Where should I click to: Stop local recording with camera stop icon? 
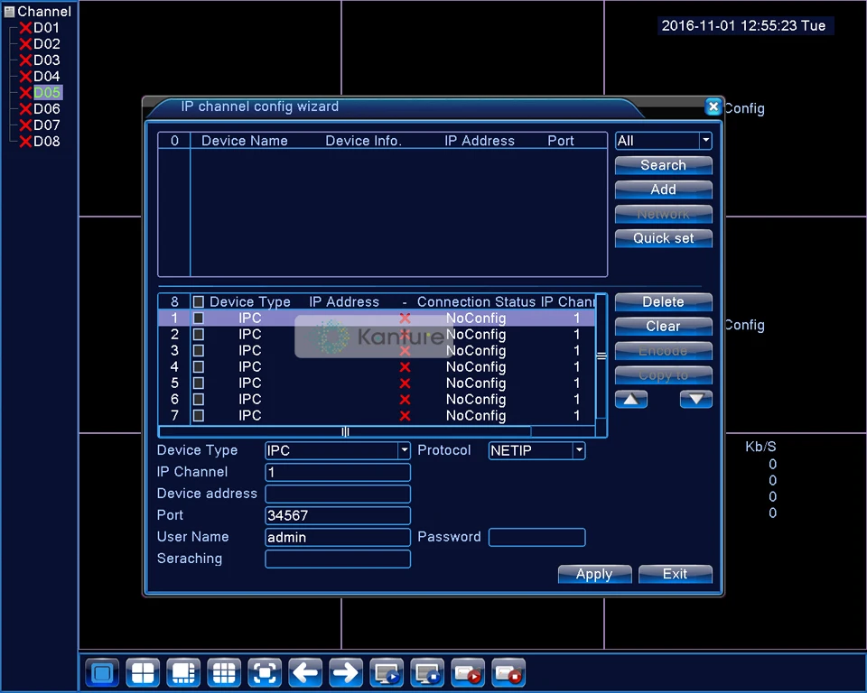[x=508, y=672]
